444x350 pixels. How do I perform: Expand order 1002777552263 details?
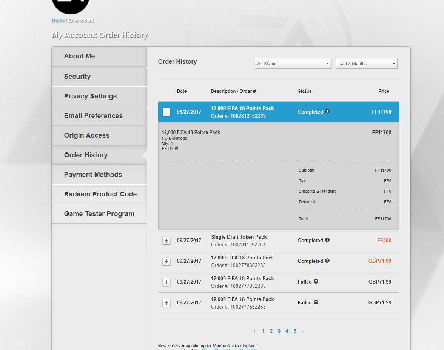pos(166,303)
